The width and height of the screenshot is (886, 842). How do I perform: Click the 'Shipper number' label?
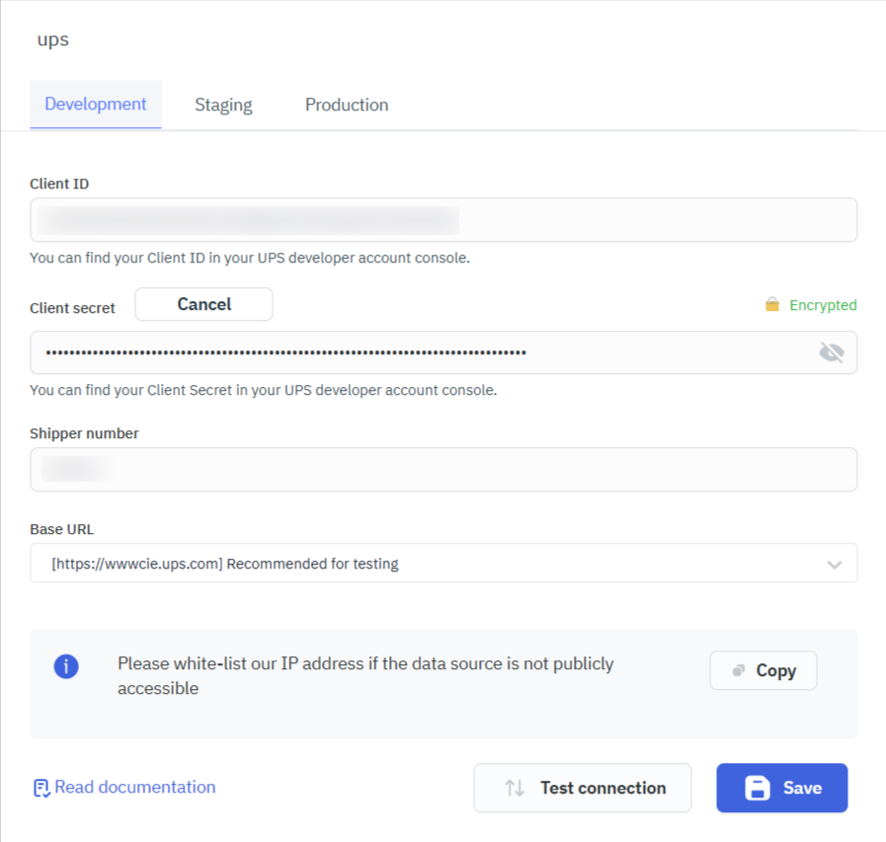point(84,433)
